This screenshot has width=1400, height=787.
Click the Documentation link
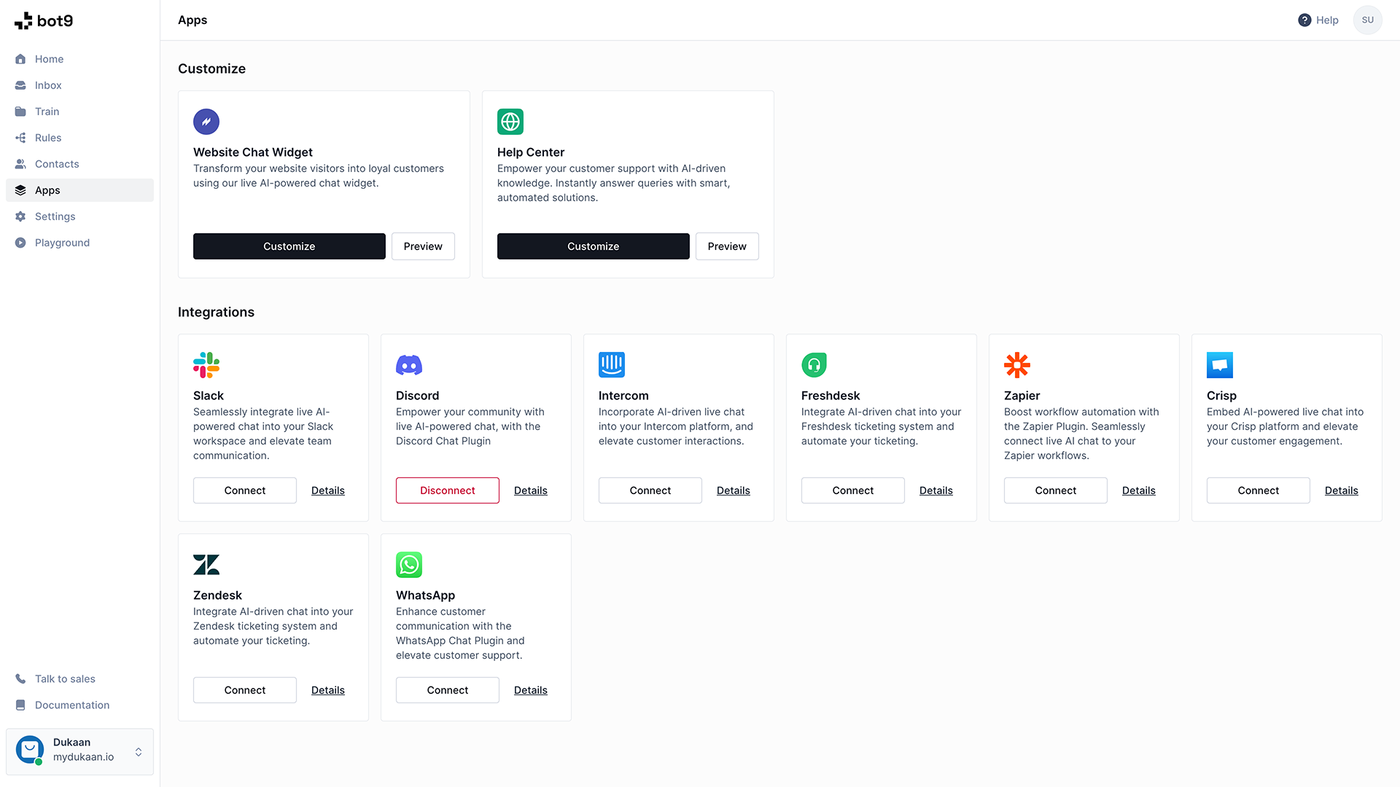[x=72, y=705]
